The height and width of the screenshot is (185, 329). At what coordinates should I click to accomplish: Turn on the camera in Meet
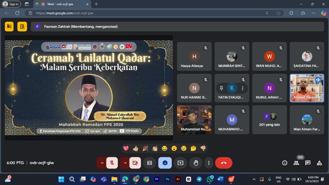click(x=135, y=163)
